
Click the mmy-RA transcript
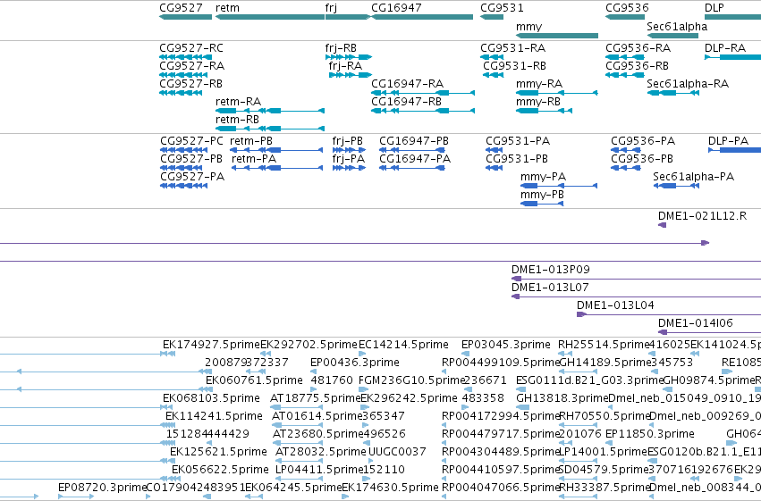coord(539,84)
